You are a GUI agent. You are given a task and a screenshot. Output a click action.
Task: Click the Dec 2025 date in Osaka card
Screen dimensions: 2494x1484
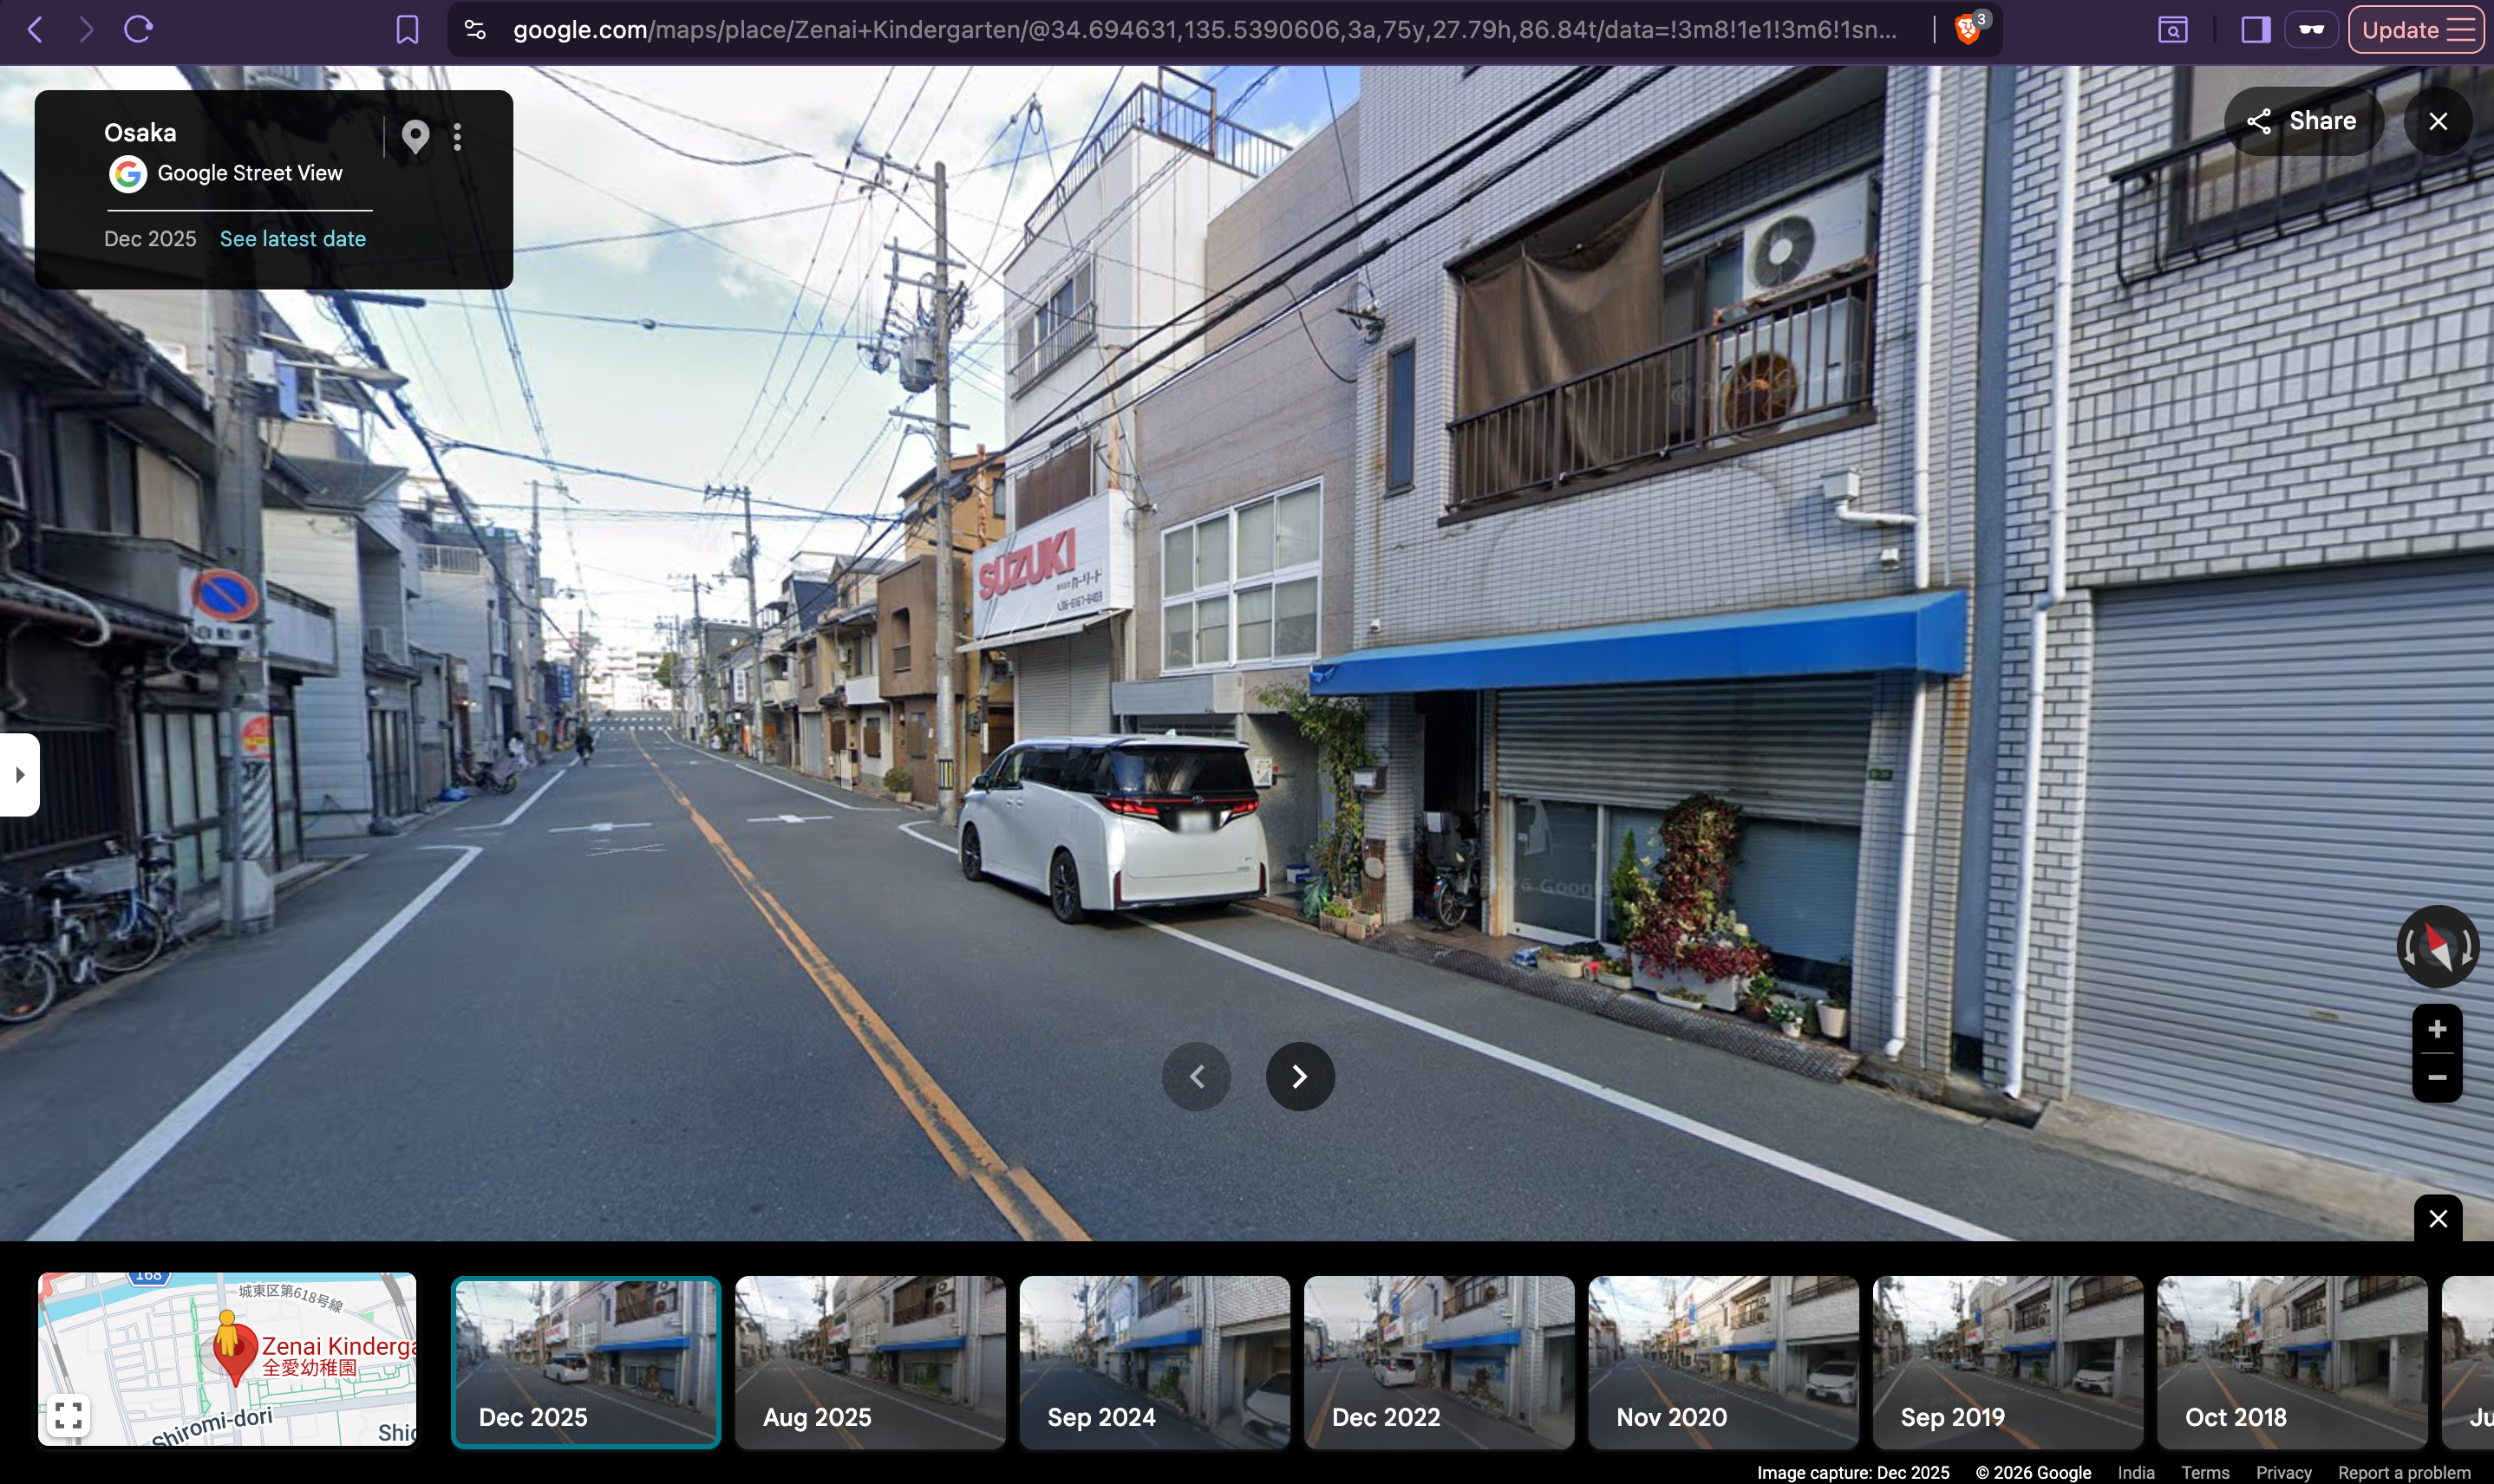(x=150, y=239)
